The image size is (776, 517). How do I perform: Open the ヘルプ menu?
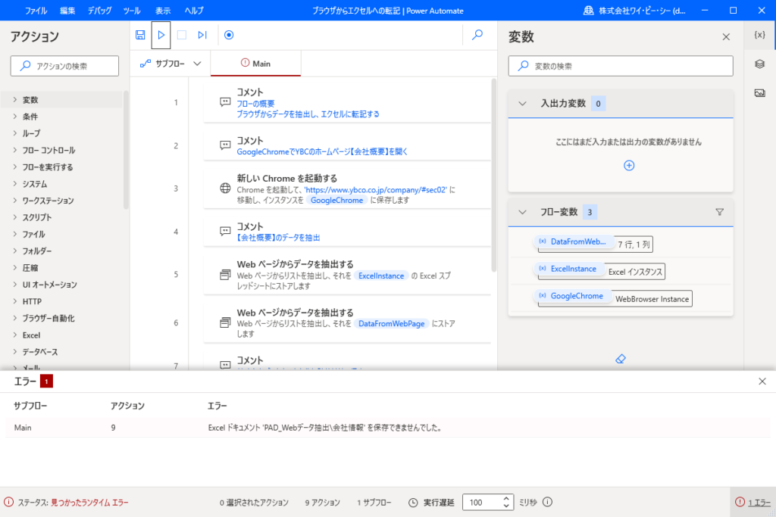(x=194, y=11)
